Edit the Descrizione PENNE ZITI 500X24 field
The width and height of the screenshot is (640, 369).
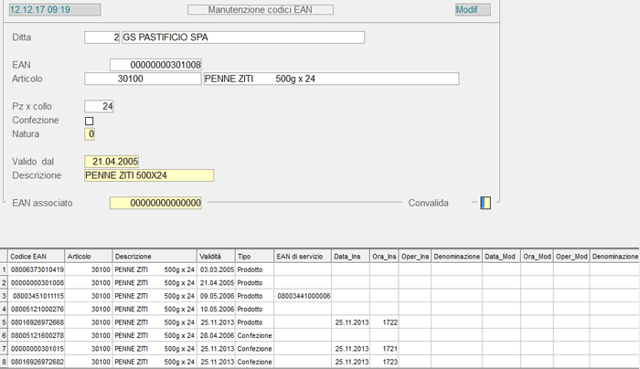click(x=148, y=175)
